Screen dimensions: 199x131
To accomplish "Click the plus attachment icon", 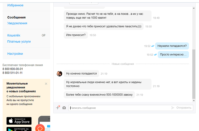I will [x=58, y=108].
